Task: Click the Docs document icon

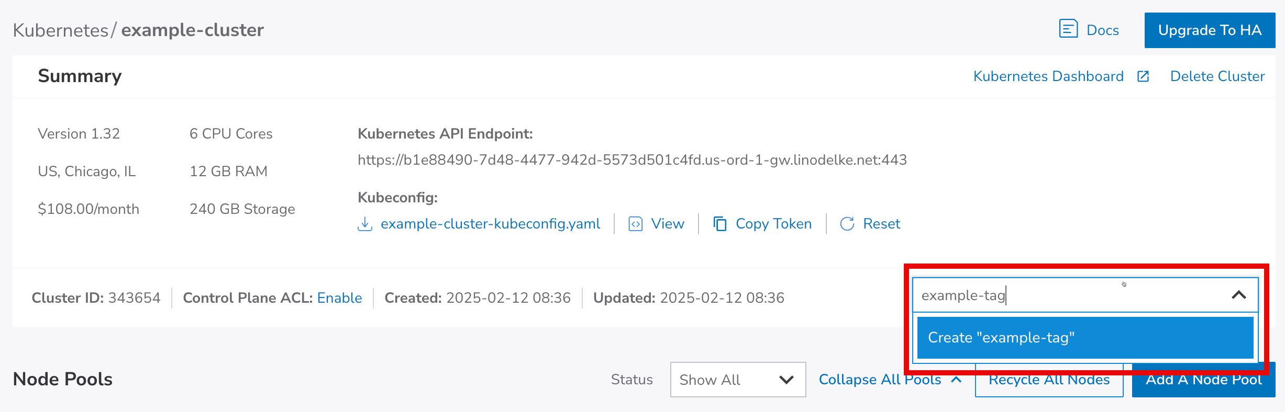Action: point(1068,29)
